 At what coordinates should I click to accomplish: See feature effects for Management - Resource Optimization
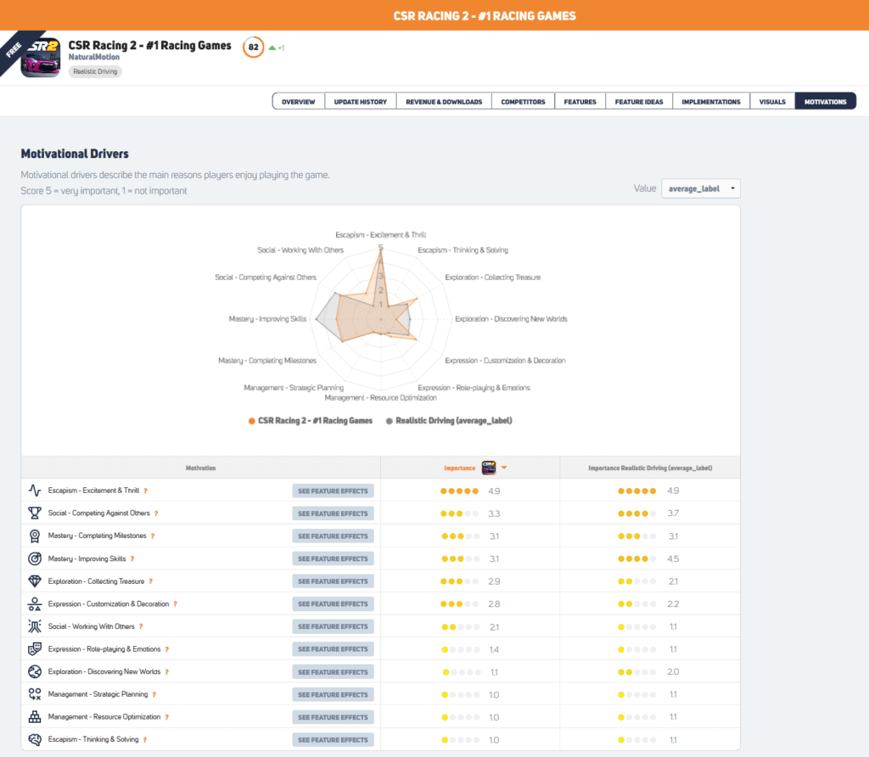(333, 718)
